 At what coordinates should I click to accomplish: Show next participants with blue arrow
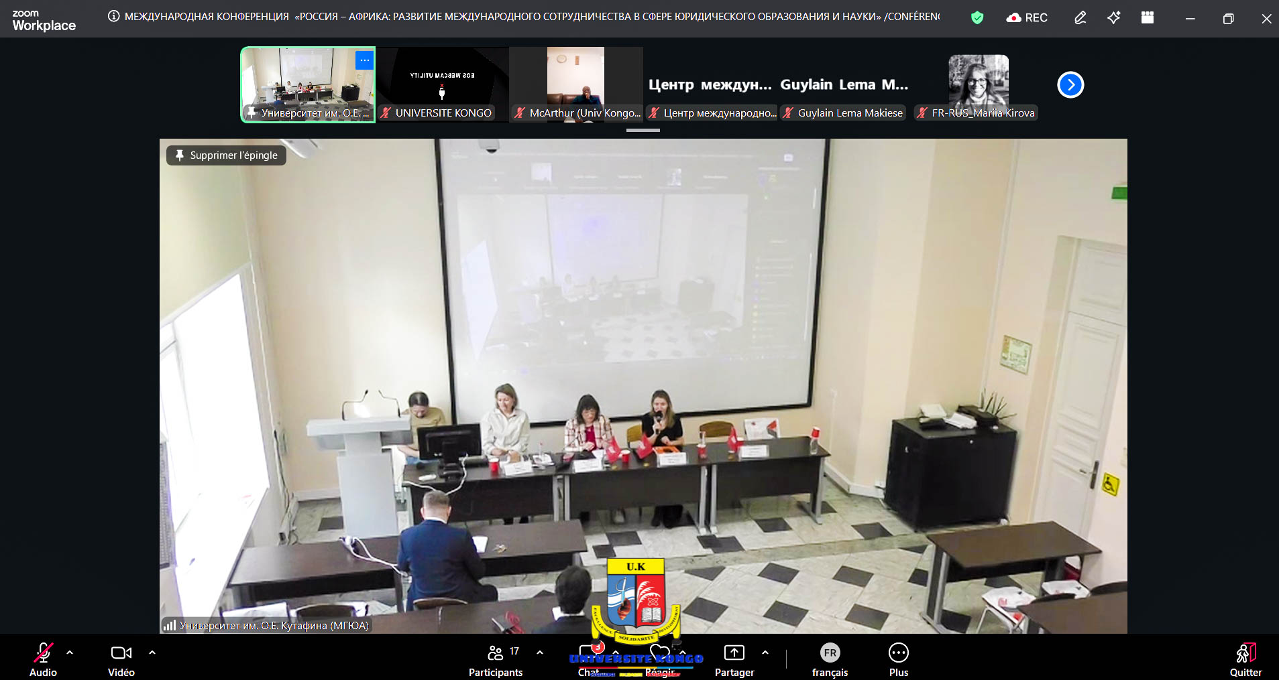point(1070,85)
